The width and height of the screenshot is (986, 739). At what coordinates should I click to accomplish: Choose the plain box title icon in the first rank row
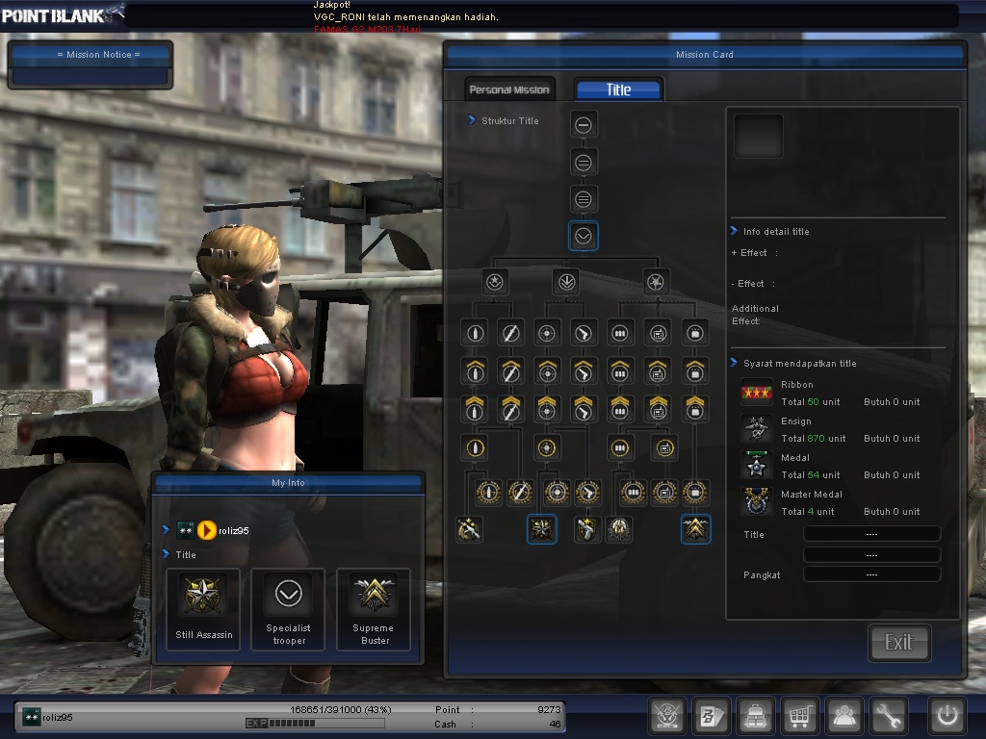tap(695, 333)
